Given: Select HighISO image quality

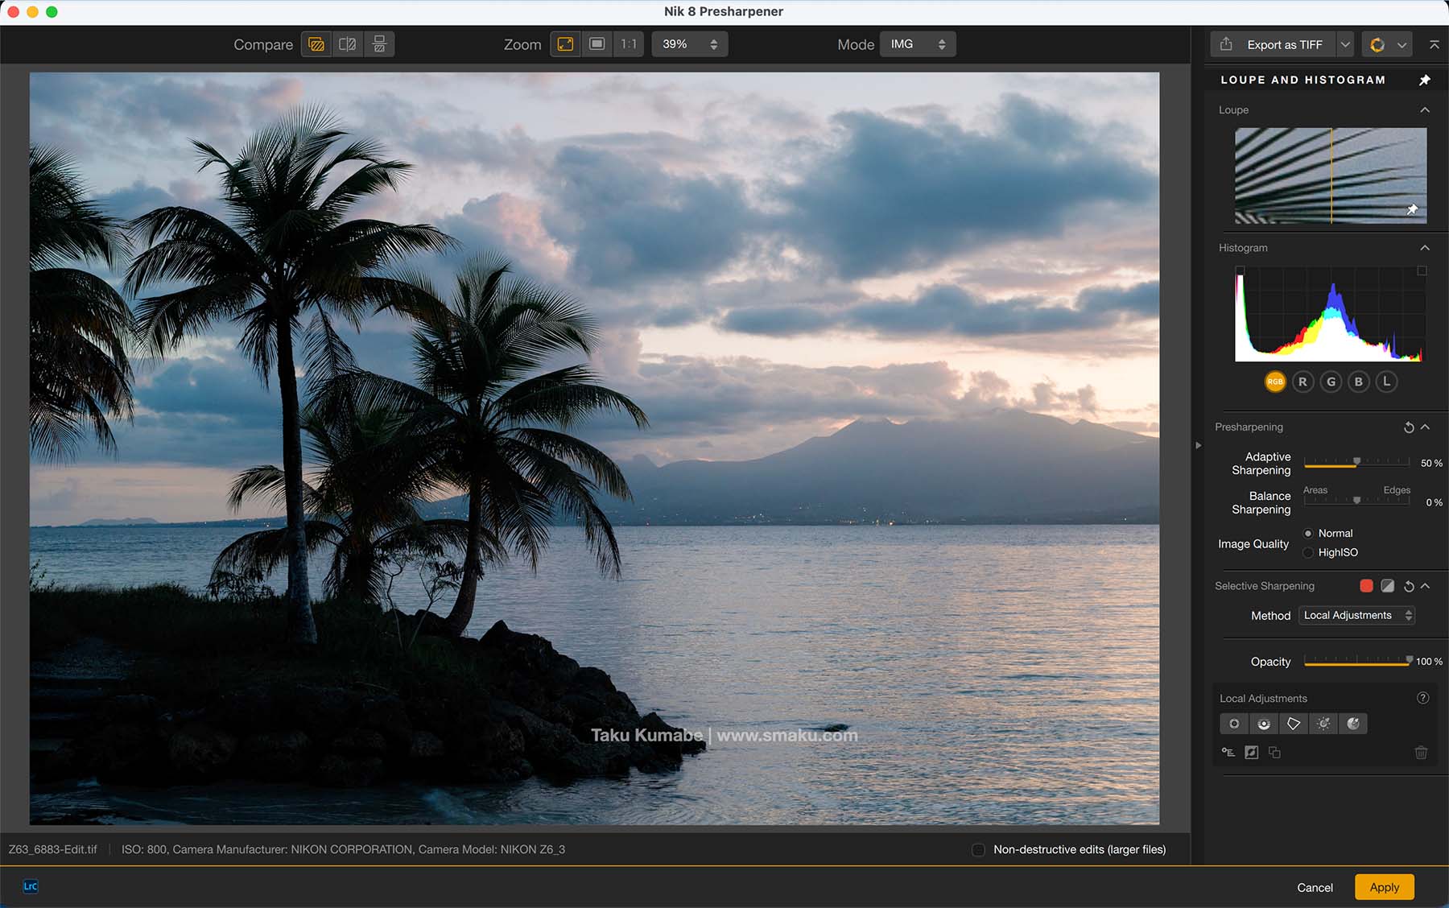Looking at the screenshot, I should coord(1308,552).
